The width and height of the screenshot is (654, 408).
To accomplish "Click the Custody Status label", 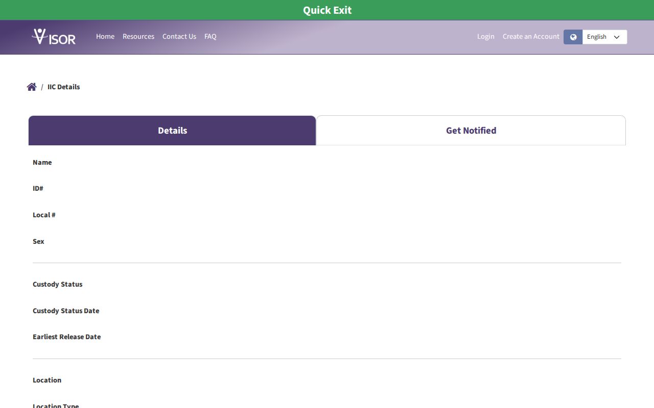I will pyautogui.click(x=58, y=284).
